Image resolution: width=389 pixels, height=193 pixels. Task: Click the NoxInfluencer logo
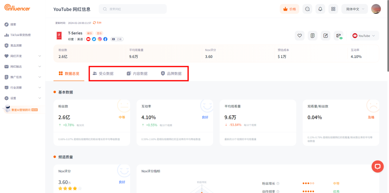pos(17,8)
